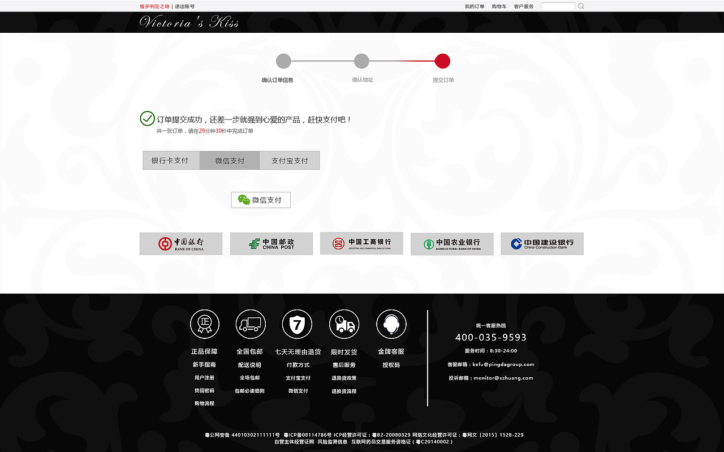This screenshot has width=724, height=452.
Task: Click the 金牌客服 headset icon
Action: coord(391,324)
